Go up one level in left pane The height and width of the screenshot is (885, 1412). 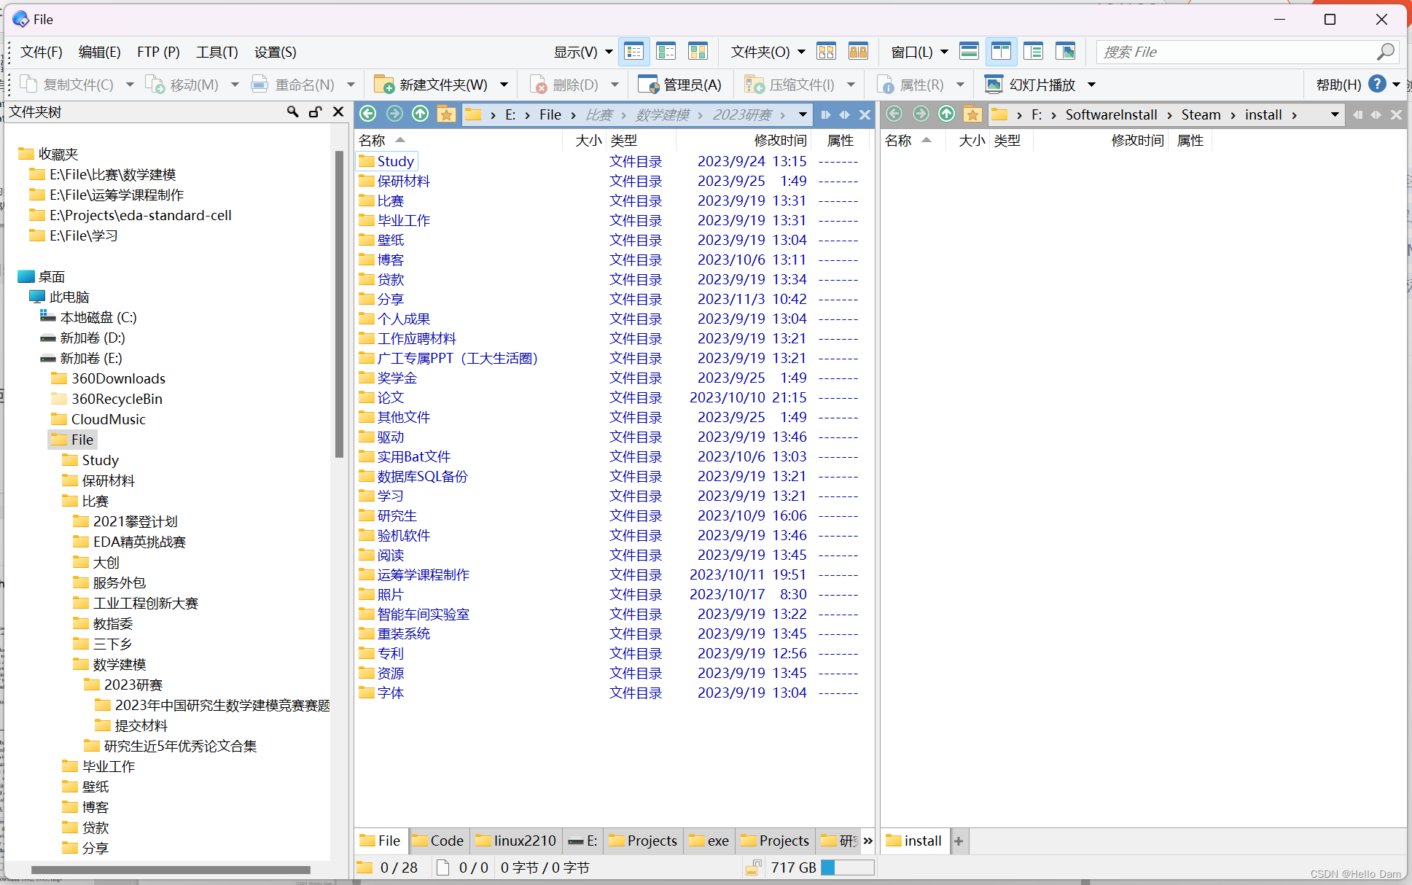coord(421,114)
